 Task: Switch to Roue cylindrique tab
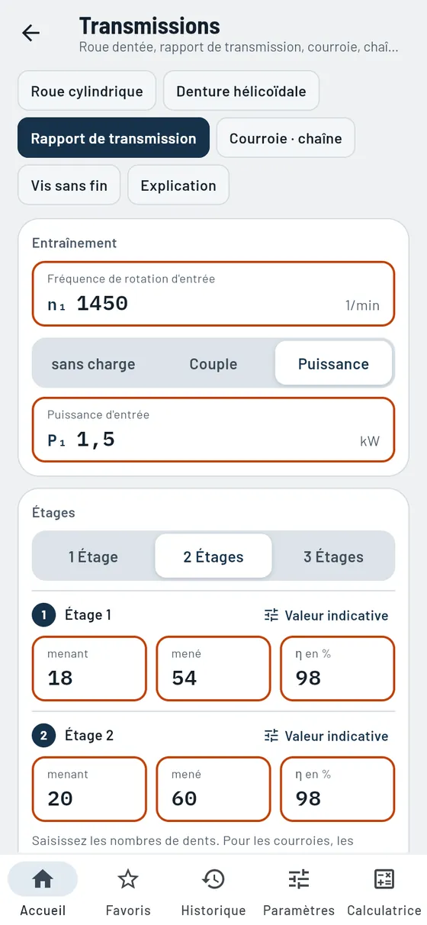[x=87, y=91]
